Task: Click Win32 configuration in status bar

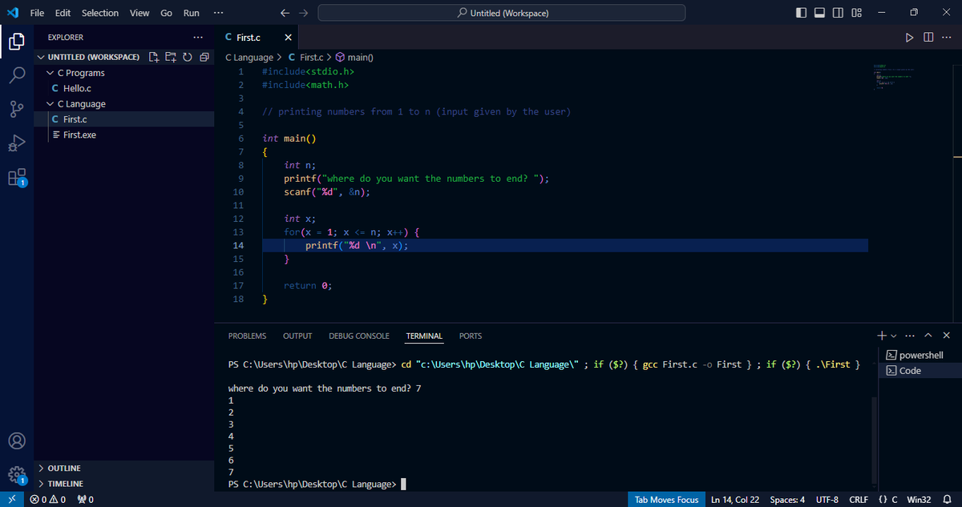Action: click(918, 500)
